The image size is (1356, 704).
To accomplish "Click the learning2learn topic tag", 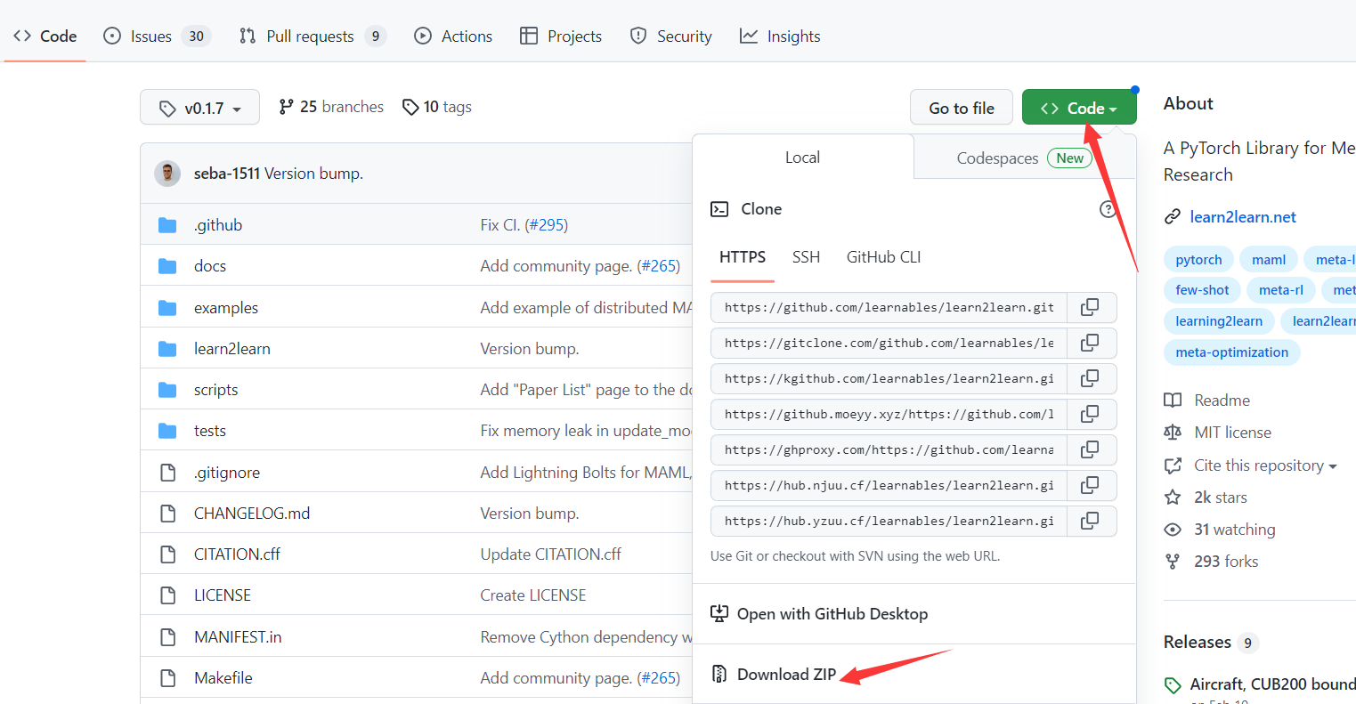I will coord(1219,321).
